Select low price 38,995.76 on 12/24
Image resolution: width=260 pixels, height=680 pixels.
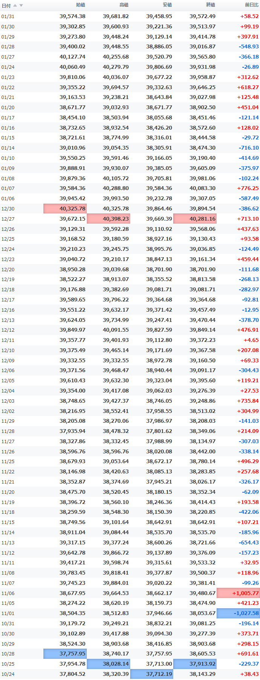pos(159,249)
